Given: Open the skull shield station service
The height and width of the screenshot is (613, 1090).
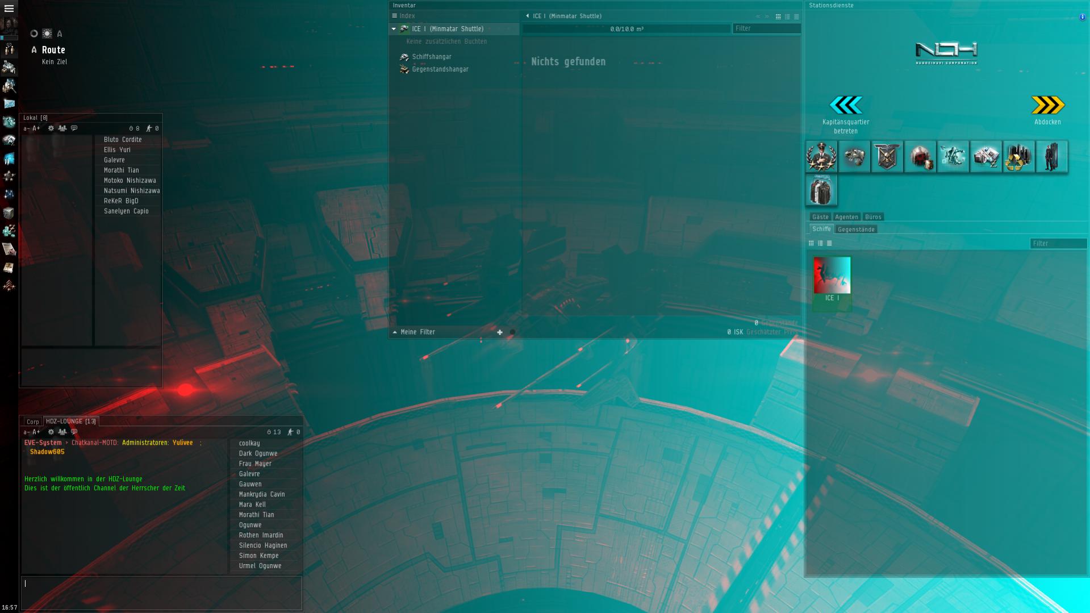Looking at the screenshot, I should 887,156.
